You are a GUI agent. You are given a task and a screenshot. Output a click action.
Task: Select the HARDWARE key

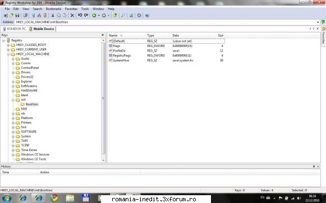click(29, 91)
